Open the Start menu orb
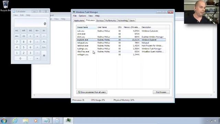Screen dimensions: 220x124 (4, 121)
